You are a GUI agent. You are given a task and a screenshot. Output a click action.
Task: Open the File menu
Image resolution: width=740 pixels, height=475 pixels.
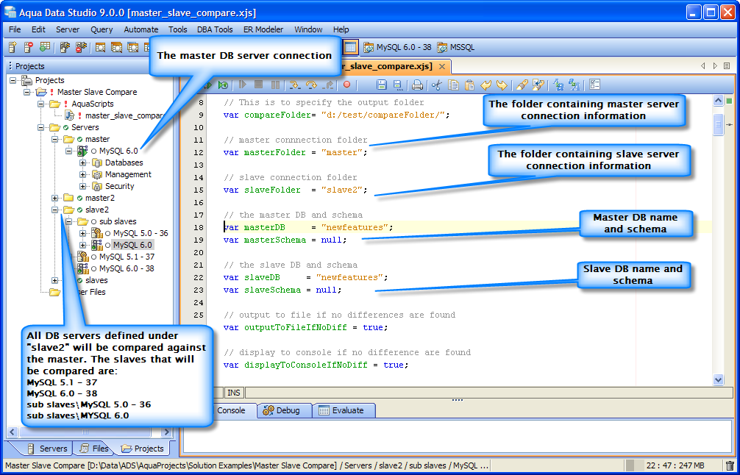[x=15, y=29]
